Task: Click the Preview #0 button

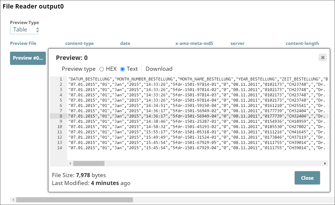Action: coord(28,58)
